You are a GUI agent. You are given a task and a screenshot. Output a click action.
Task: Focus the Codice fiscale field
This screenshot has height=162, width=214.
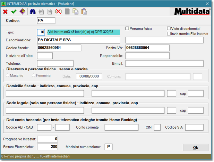[x=59, y=48]
